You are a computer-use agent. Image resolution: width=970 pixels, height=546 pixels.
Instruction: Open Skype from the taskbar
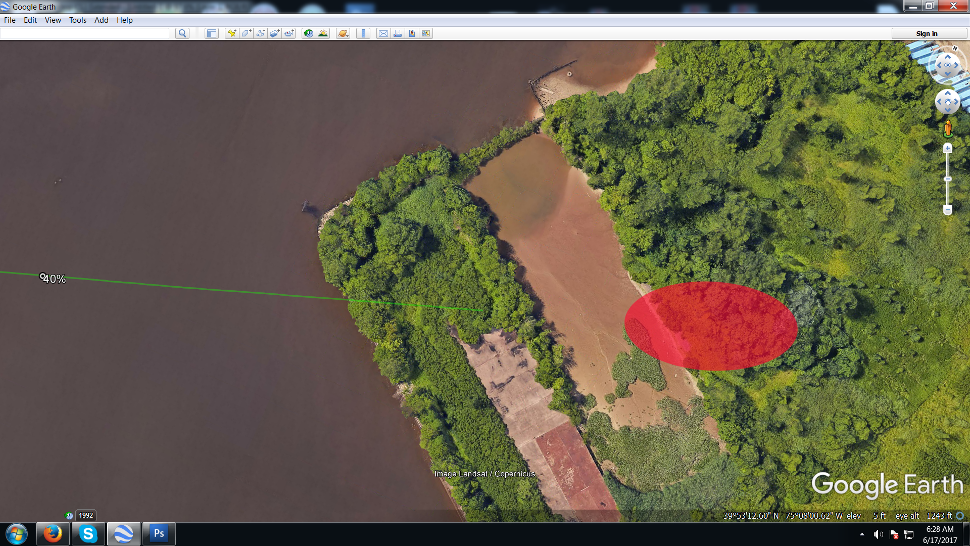click(x=88, y=534)
